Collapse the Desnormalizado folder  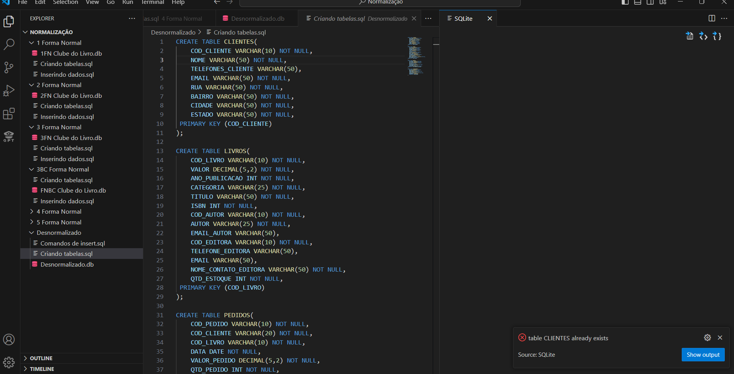tap(81, 232)
